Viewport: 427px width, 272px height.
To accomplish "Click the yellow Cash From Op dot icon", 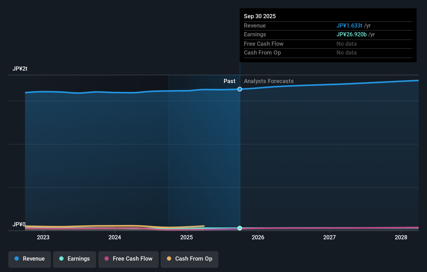I will [169, 259].
